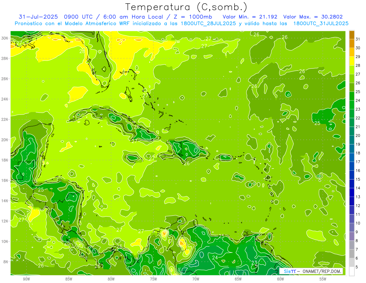The width and height of the screenshot is (366, 283).
Task: Click the "20N" latitude axis label
Action: pos(5,140)
